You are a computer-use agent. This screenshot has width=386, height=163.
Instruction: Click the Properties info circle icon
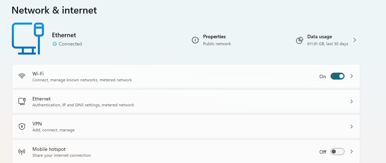pyautogui.click(x=195, y=40)
